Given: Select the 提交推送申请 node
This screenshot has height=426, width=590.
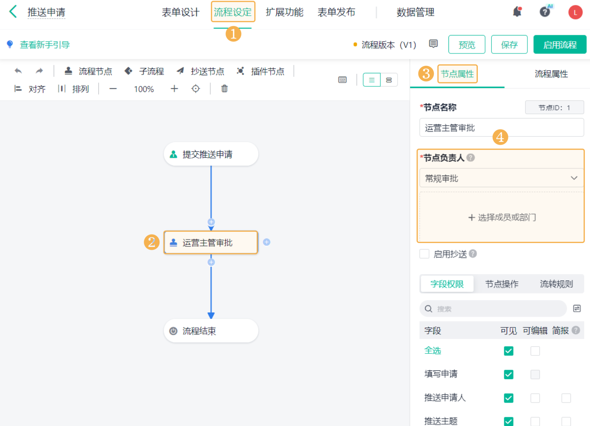Looking at the screenshot, I should tap(211, 154).
